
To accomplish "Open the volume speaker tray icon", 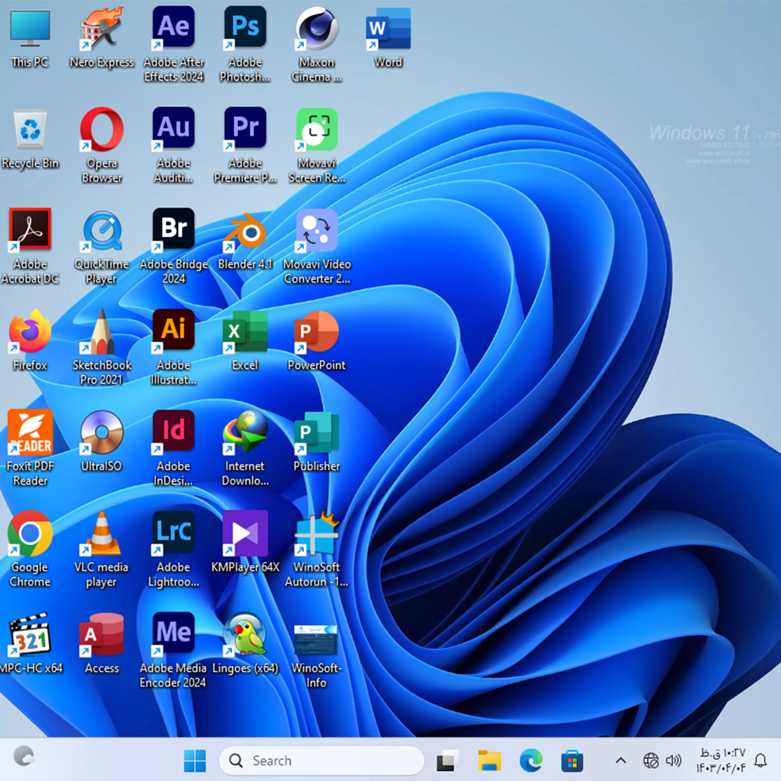I will pos(674,761).
